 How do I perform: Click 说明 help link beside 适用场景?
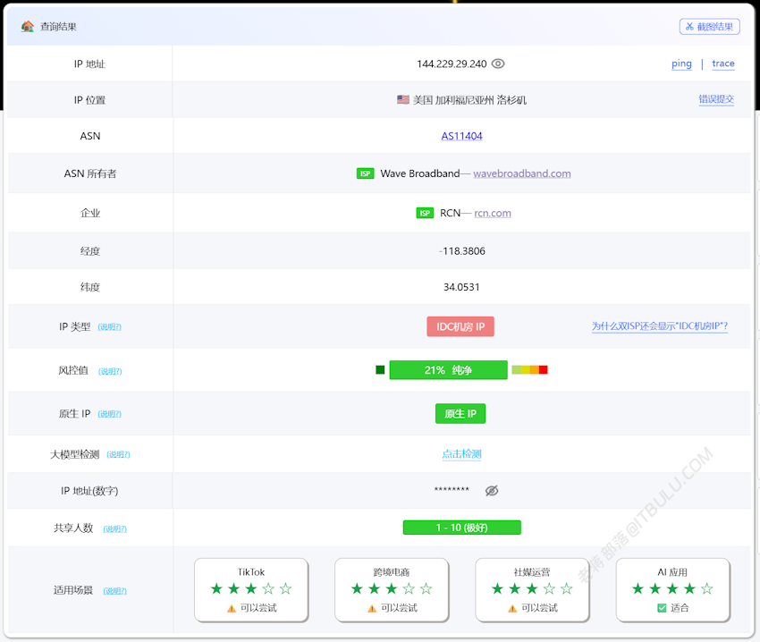[114, 591]
